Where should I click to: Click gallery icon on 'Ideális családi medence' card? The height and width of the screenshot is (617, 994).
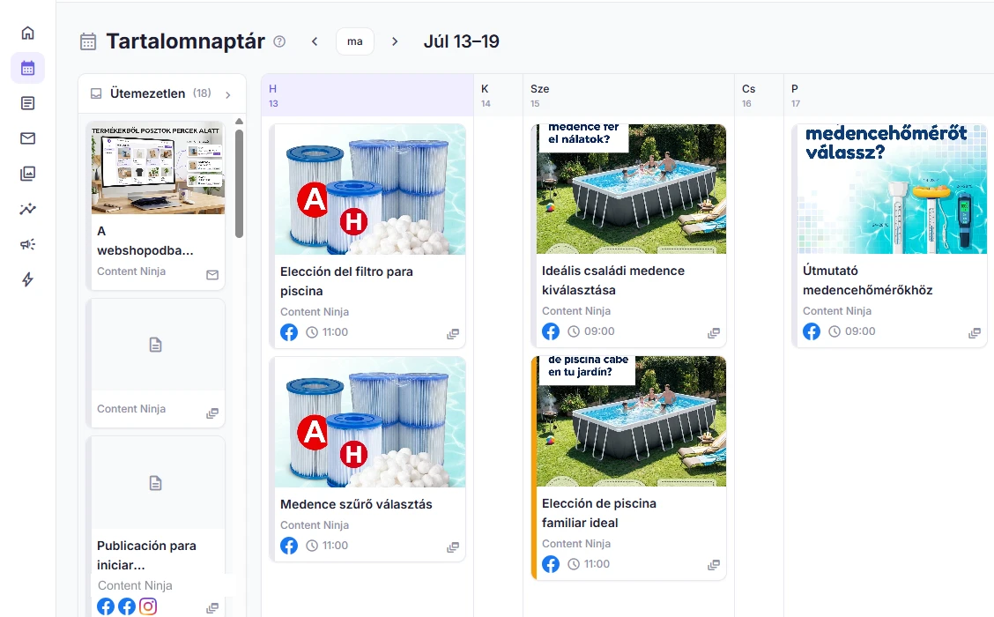pos(714,333)
